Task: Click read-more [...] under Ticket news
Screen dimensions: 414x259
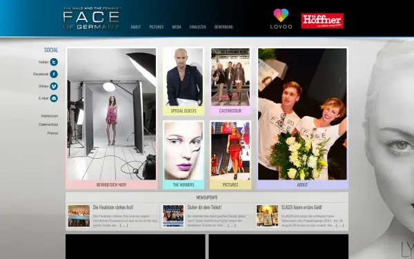Action: pos(232,225)
